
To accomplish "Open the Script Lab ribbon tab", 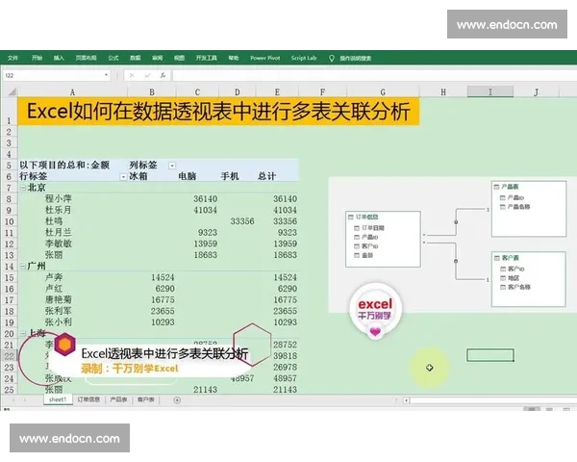I will click(x=304, y=58).
